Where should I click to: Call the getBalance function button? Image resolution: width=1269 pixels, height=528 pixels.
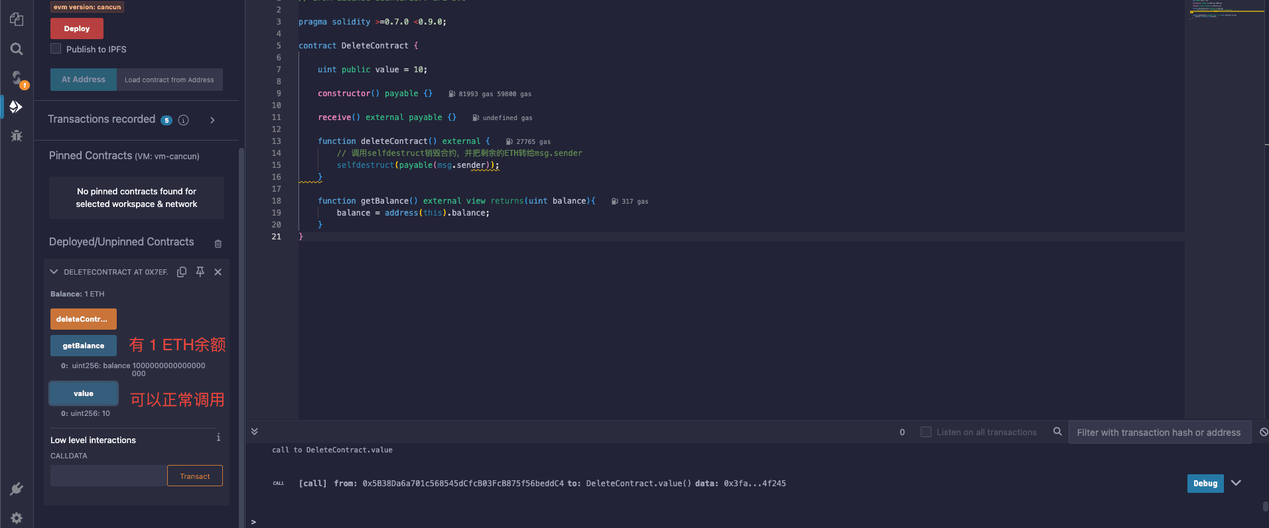[84, 346]
